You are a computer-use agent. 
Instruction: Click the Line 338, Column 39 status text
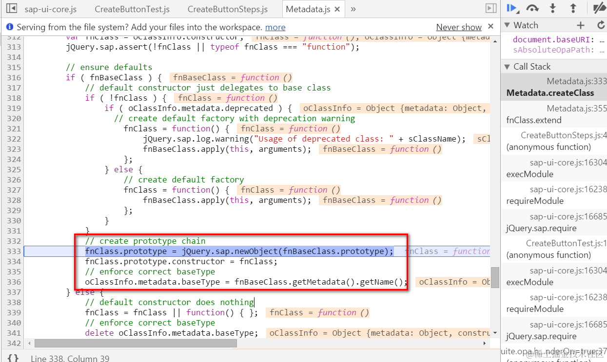tap(70, 358)
